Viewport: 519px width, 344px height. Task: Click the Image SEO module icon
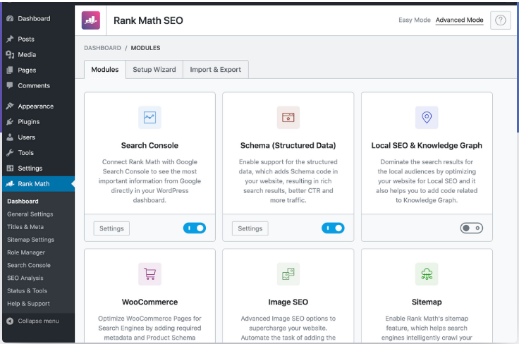tap(288, 274)
